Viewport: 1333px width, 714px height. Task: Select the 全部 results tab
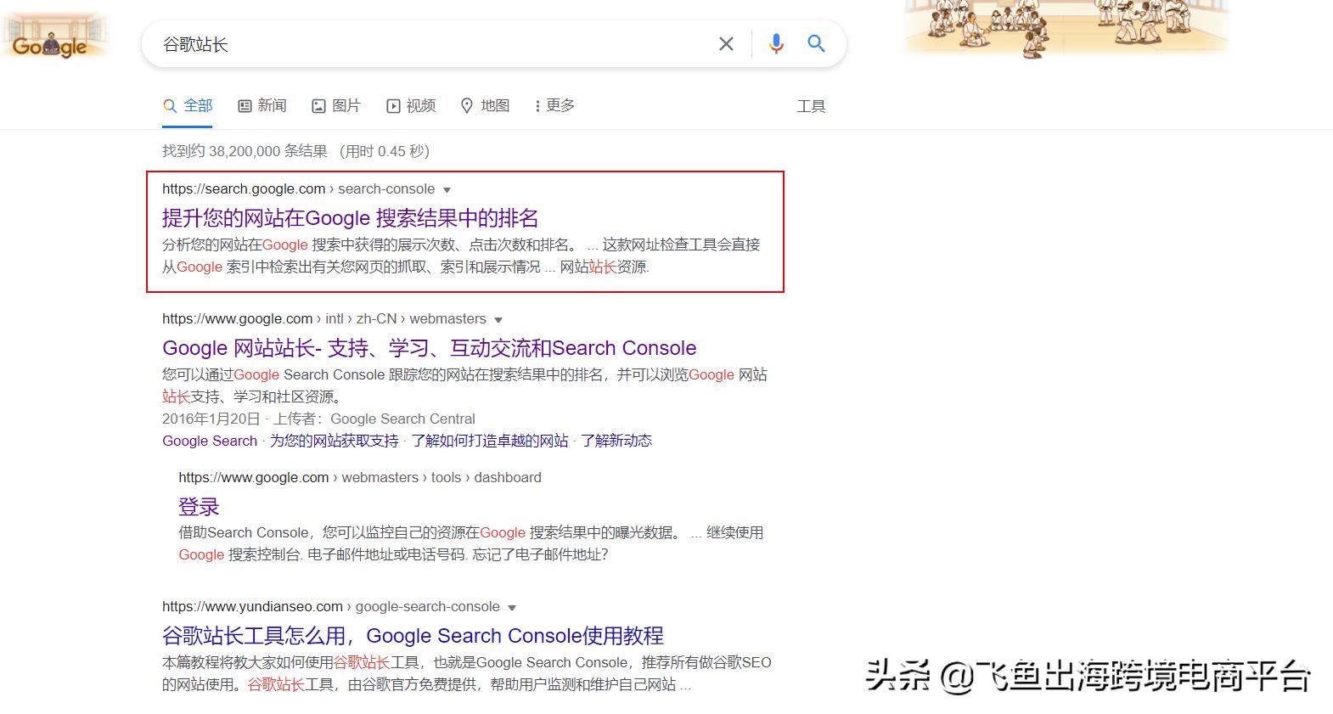tap(188, 105)
